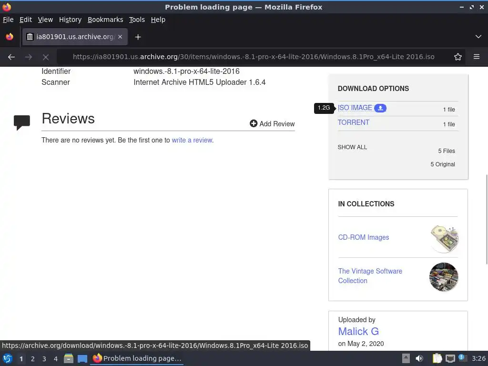This screenshot has width=488, height=366.
Task: Open the volume control in tray
Action: tap(419, 358)
